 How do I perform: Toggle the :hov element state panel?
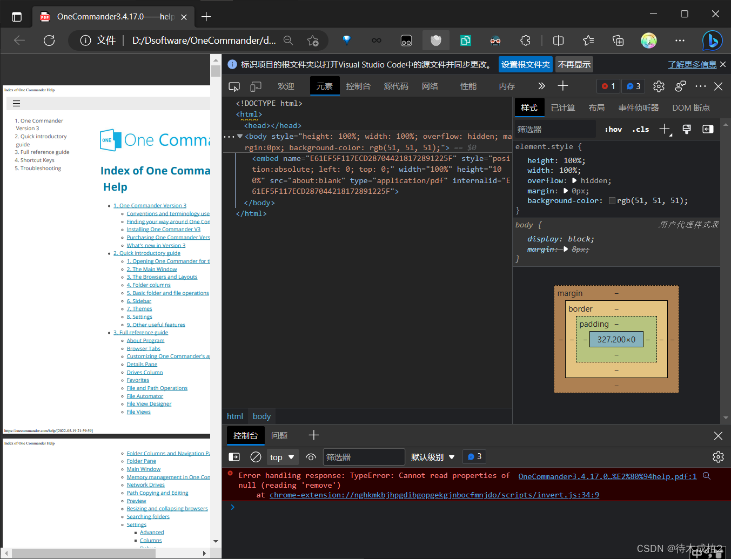point(613,129)
